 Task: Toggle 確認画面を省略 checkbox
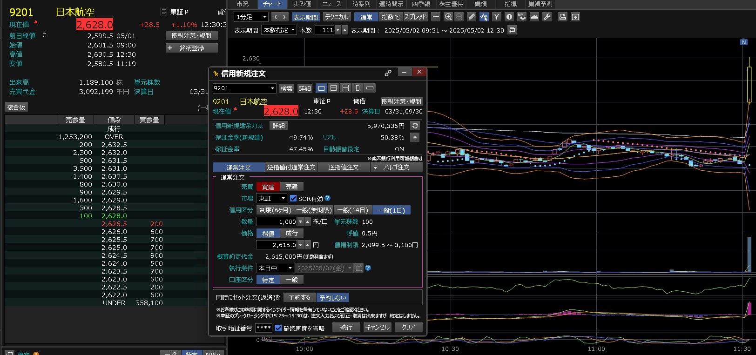(278, 328)
